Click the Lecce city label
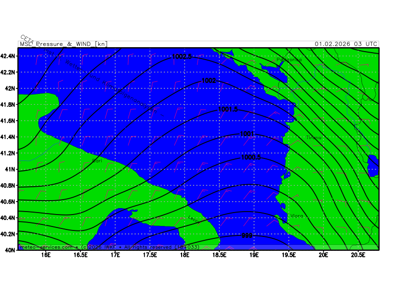 click(193, 219)
